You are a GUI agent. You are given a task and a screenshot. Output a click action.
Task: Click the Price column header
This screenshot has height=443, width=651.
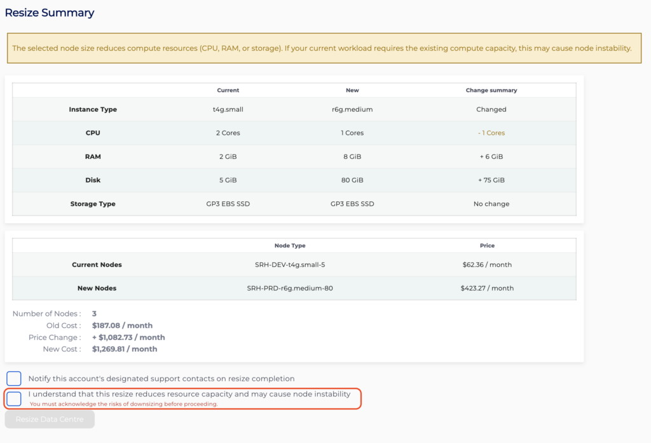(x=487, y=245)
